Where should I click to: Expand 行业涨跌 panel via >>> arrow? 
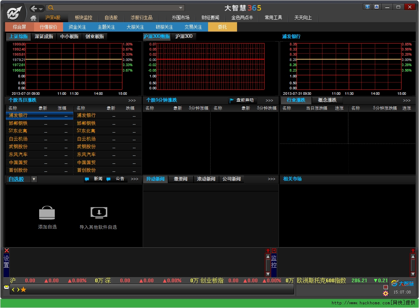[407, 101]
